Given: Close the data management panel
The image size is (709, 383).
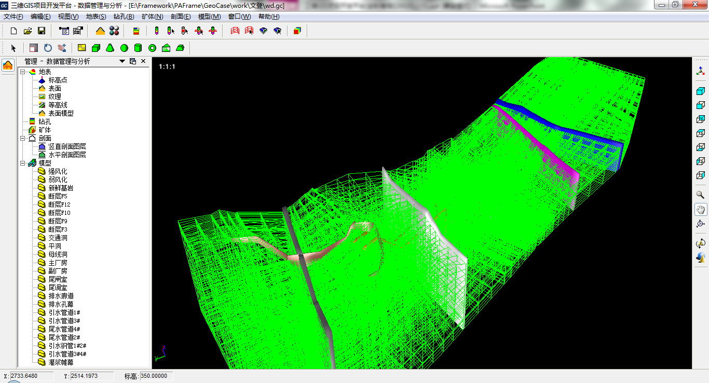Looking at the screenshot, I should click(143, 61).
